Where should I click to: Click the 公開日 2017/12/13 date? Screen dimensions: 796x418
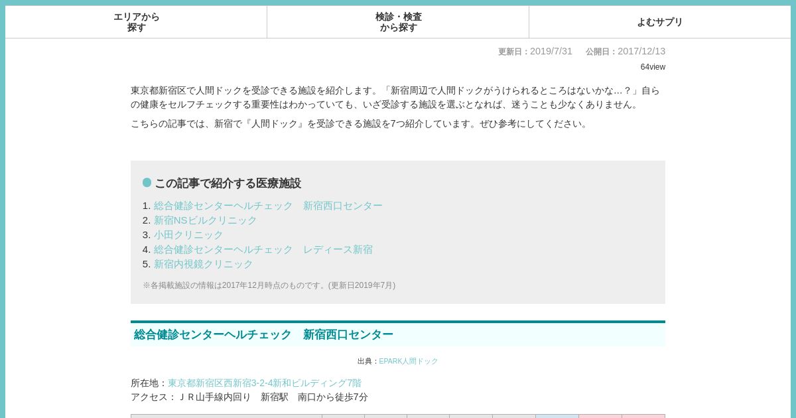[626, 51]
